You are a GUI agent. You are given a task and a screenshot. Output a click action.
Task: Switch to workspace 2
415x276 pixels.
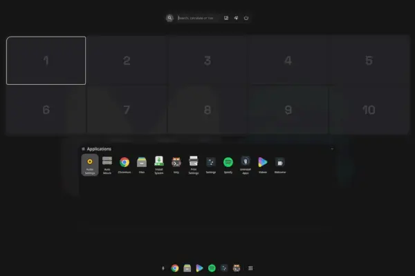tap(127, 61)
